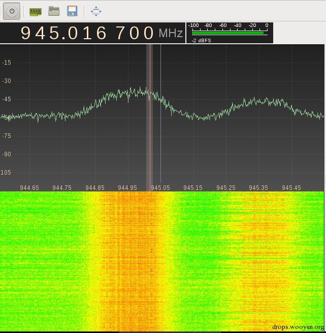
Task: Open the I/O device configuration circuit-board icon
Action: [36, 12]
